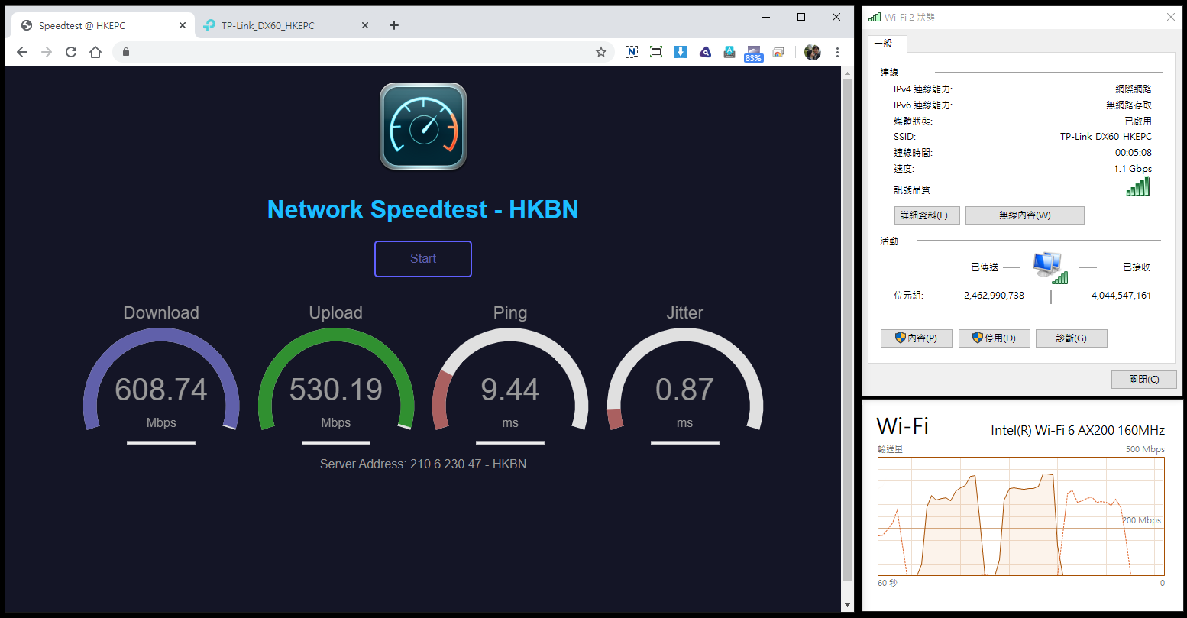
Task: Open 無線內容(W) wireless properties
Action: click(x=1025, y=215)
